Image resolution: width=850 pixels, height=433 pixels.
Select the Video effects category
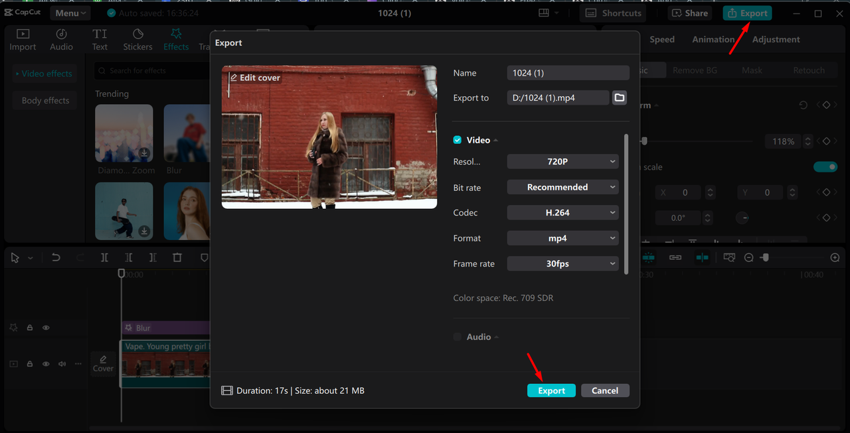point(44,74)
